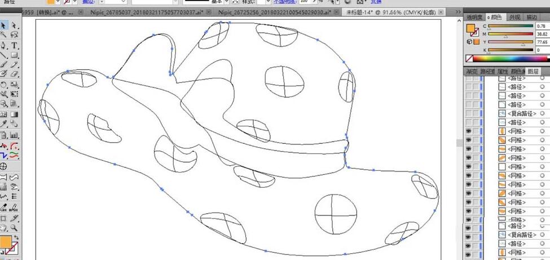Toggle lock box of hidden 复合路径 row

[476, 113]
